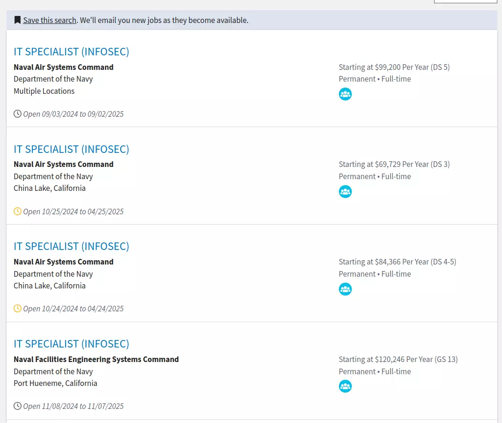502x423 pixels.
Task: Click the public hiring path icon for GS 13 job
Action: pyautogui.click(x=345, y=386)
